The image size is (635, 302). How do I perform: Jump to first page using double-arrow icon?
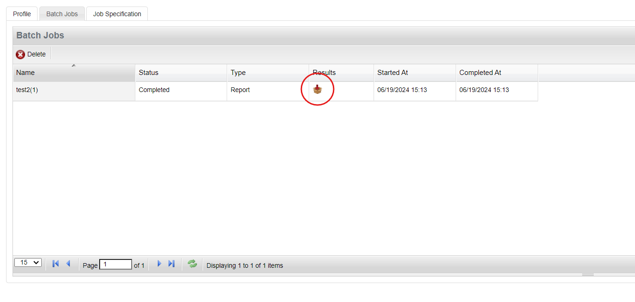click(x=55, y=264)
